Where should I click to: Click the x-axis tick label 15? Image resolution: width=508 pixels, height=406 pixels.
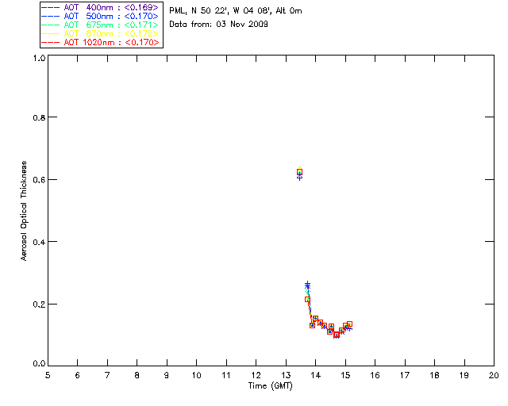345,375
